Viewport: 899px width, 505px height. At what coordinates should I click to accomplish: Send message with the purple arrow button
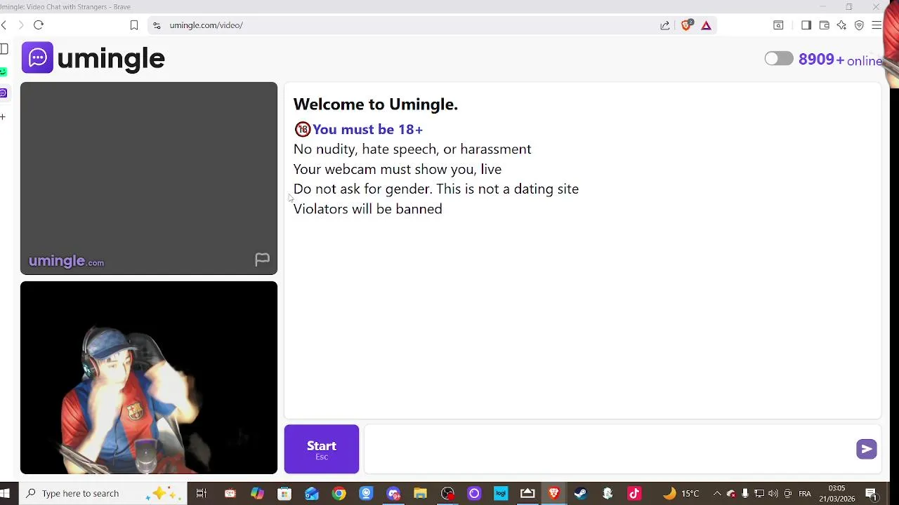(x=866, y=449)
